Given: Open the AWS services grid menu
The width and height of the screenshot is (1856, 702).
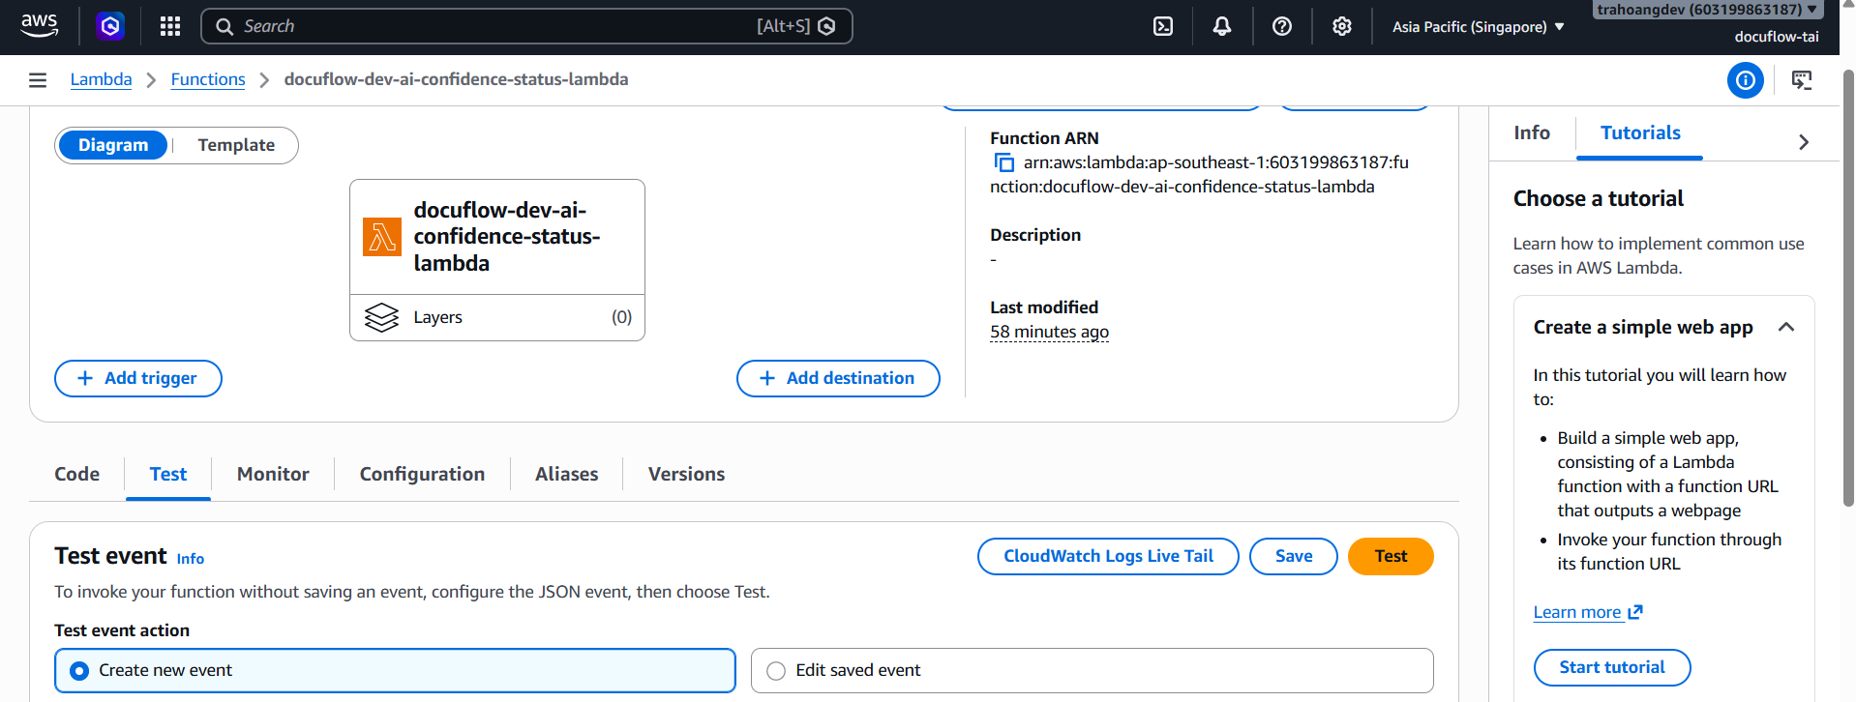Looking at the screenshot, I should [170, 26].
